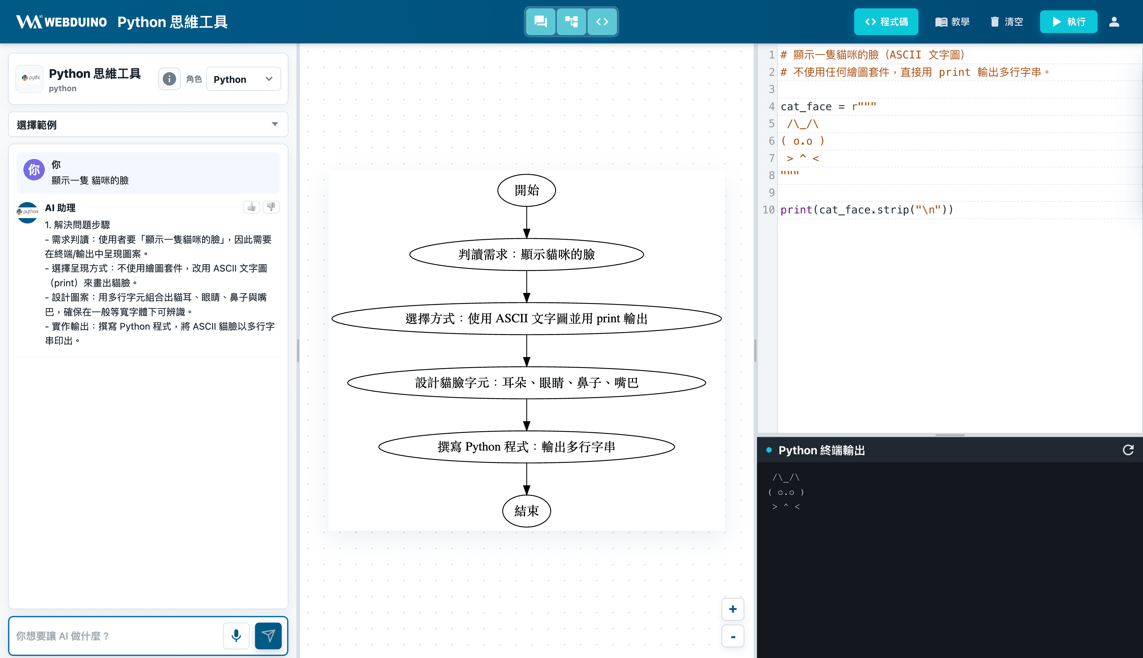The image size is (1143, 658).
Task: Zoom in the flowchart with plus button
Action: (x=733, y=609)
